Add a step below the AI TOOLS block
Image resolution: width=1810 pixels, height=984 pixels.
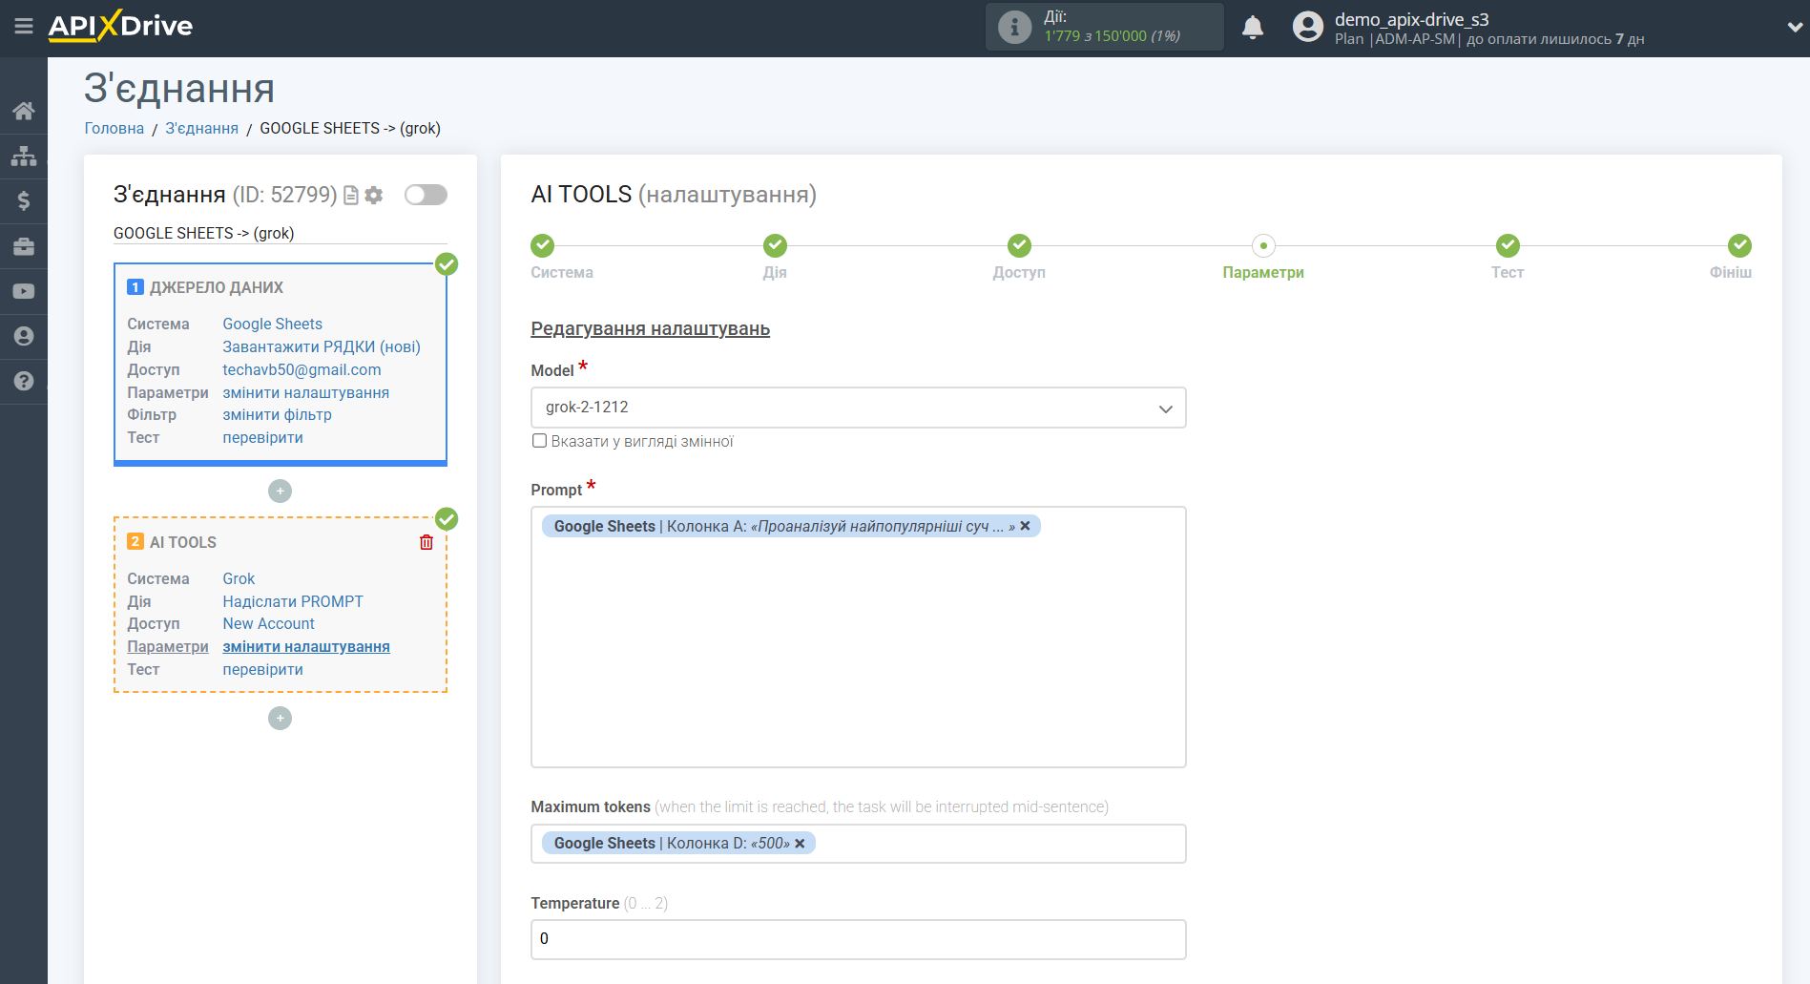(280, 718)
